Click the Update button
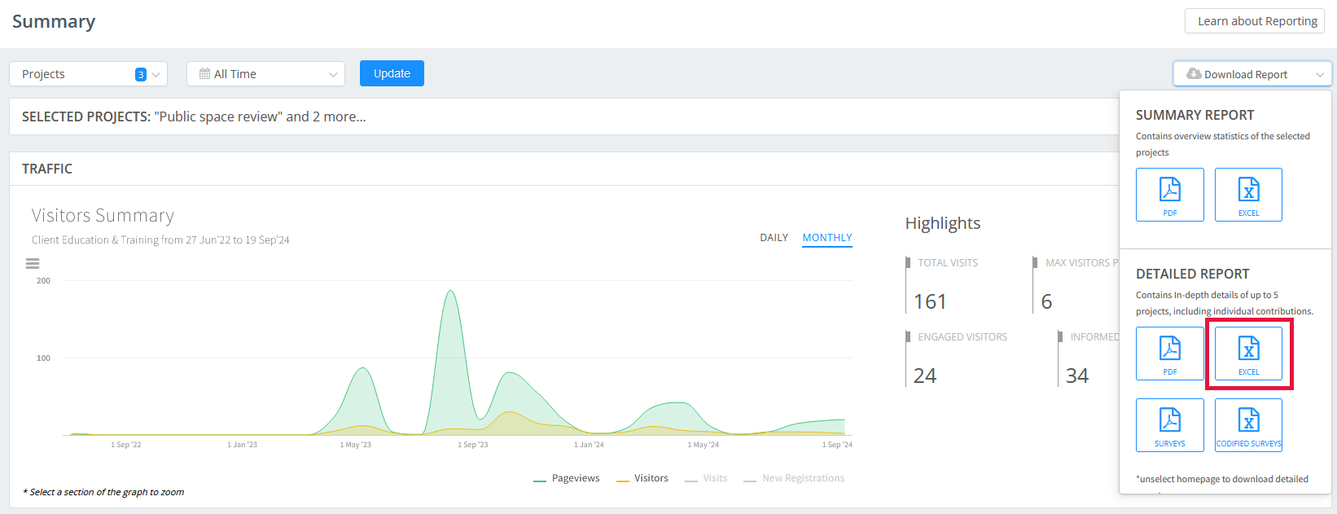 coord(392,73)
